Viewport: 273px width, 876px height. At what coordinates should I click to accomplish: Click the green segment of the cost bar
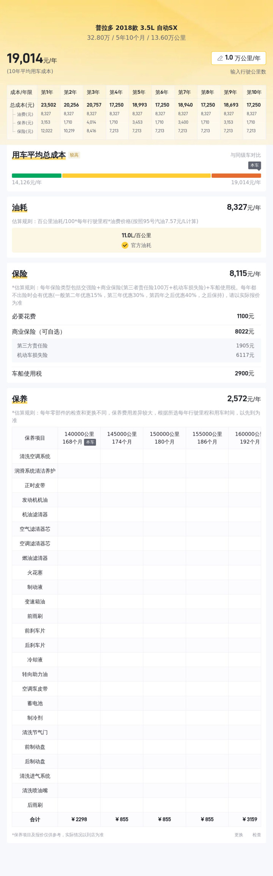(36, 176)
